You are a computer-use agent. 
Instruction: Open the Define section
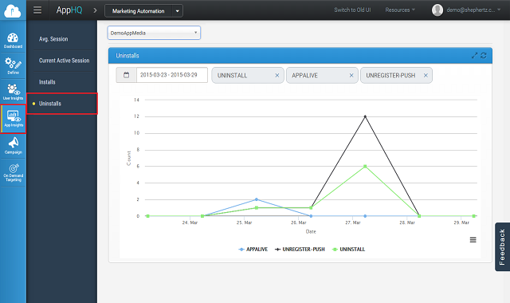click(x=13, y=65)
